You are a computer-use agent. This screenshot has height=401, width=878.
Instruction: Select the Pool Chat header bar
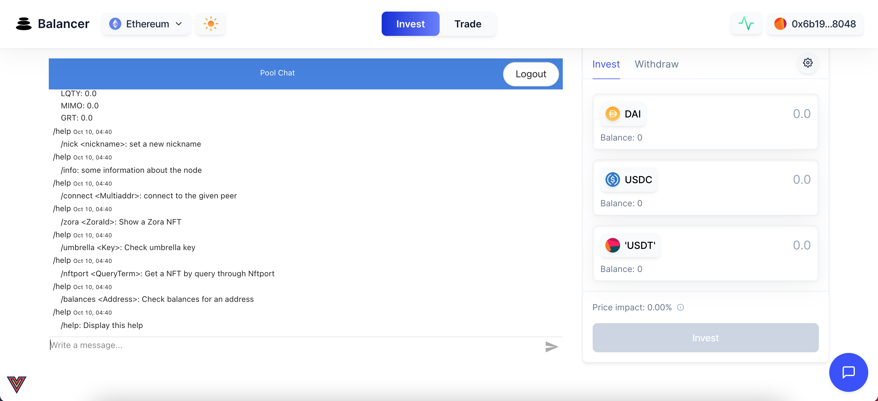pyautogui.click(x=277, y=72)
